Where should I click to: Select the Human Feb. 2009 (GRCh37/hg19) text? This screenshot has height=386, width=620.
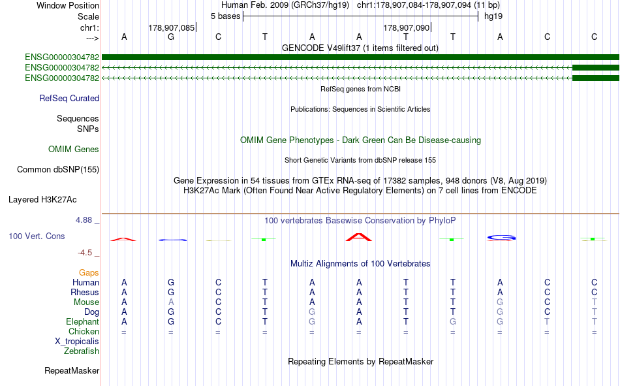click(x=285, y=5)
